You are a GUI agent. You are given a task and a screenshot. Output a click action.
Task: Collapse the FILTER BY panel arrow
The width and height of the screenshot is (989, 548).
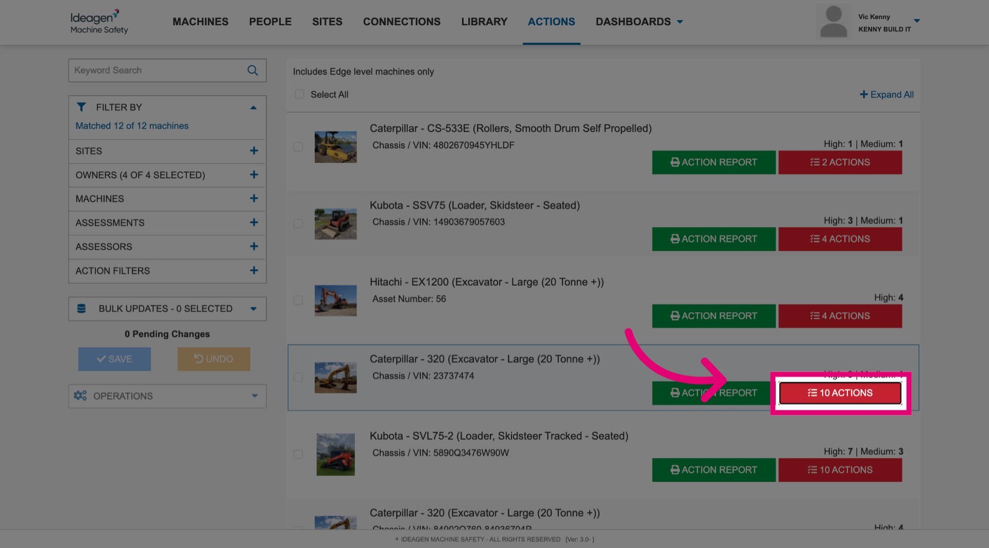(x=253, y=108)
